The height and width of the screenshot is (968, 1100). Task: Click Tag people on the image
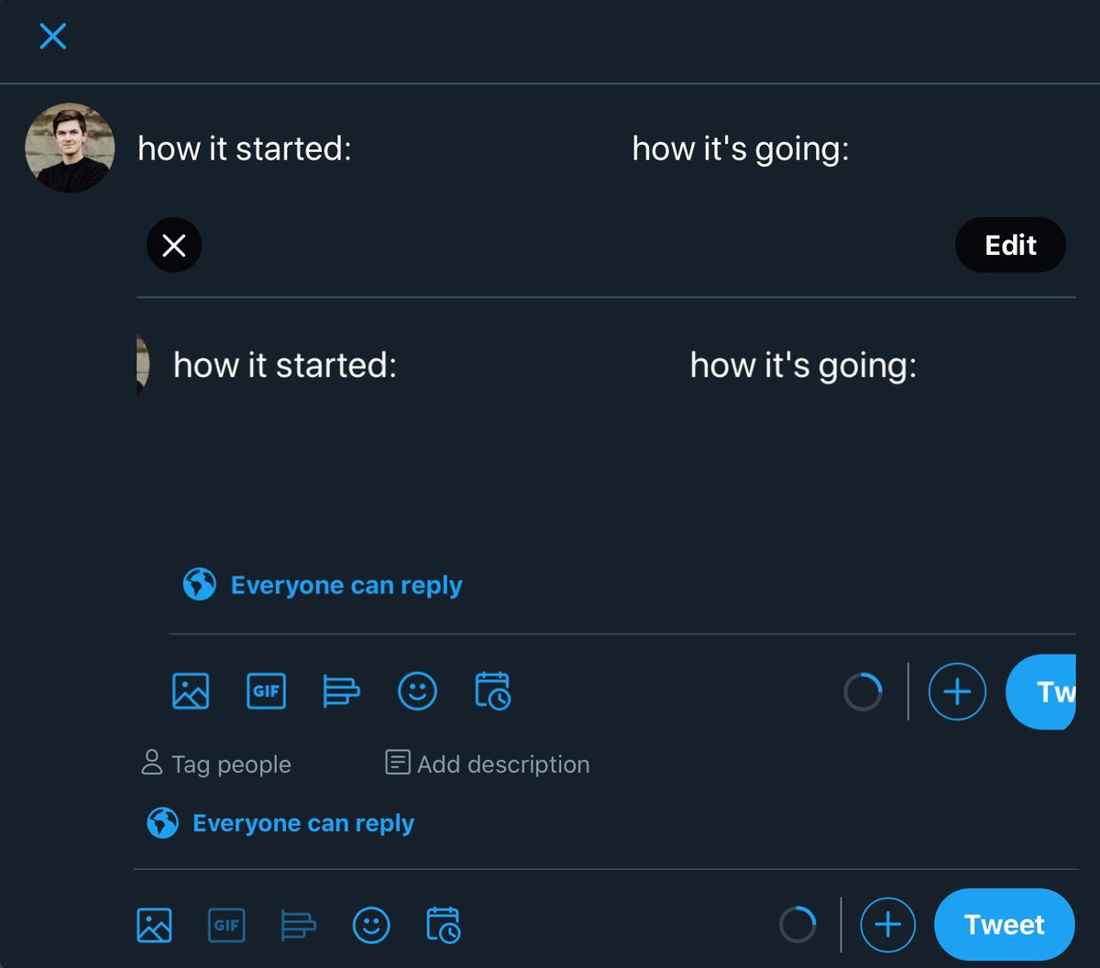(217, 764)
